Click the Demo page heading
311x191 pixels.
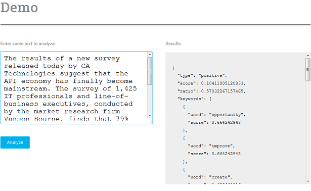click(x=19, y=8)
